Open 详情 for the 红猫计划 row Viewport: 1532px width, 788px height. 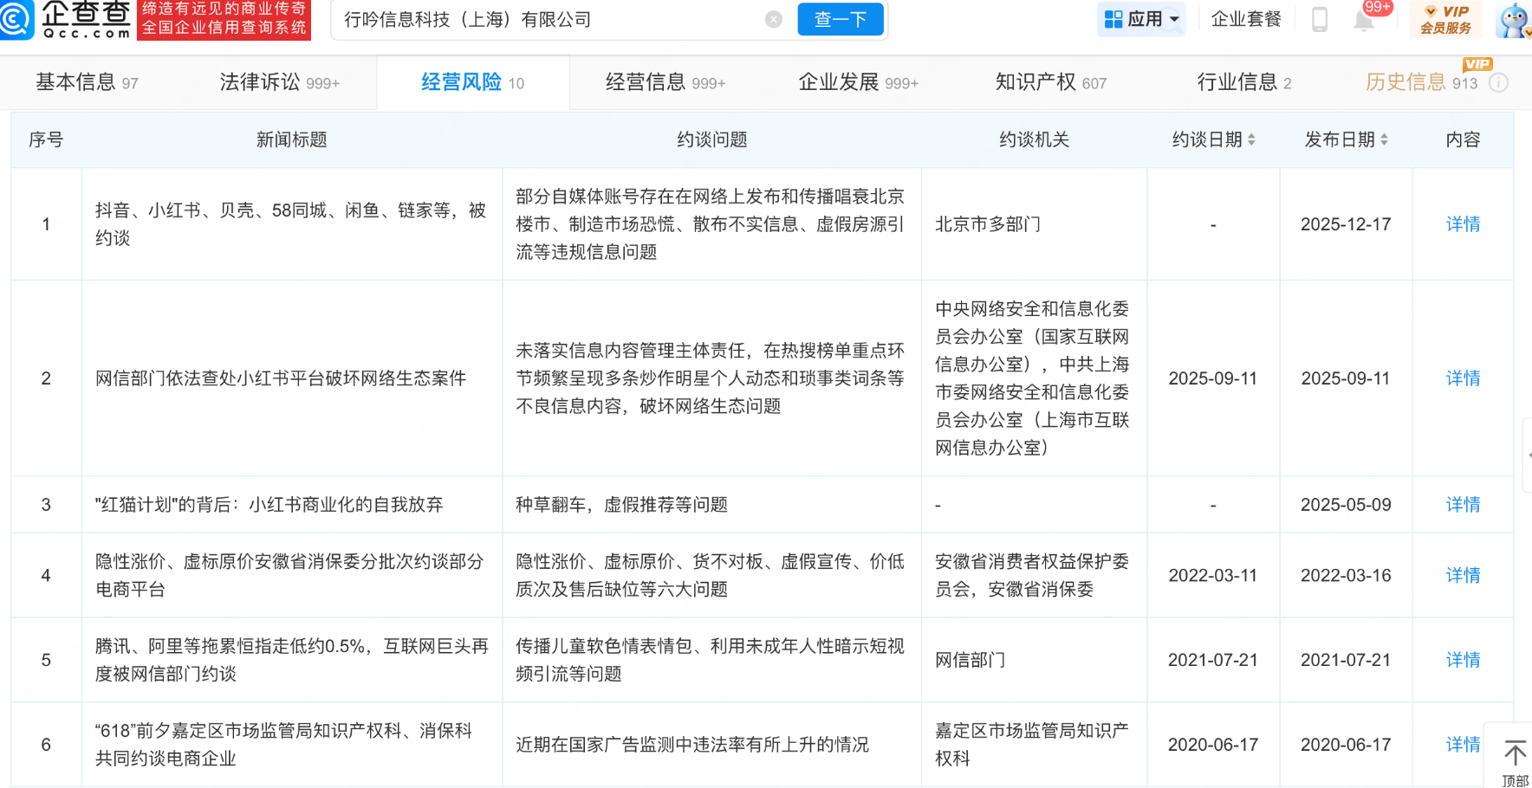(x=1463, y=505)
